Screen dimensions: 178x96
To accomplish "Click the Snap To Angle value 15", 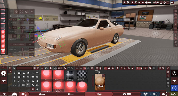I will [x=30, y=44].
